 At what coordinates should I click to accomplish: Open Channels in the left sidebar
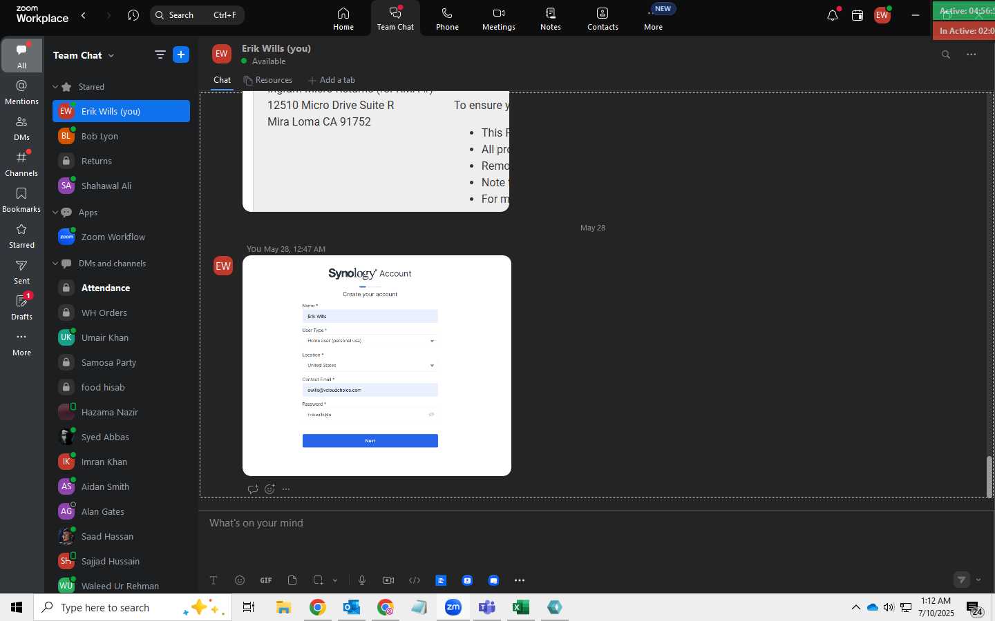click(x=22, y=164)
